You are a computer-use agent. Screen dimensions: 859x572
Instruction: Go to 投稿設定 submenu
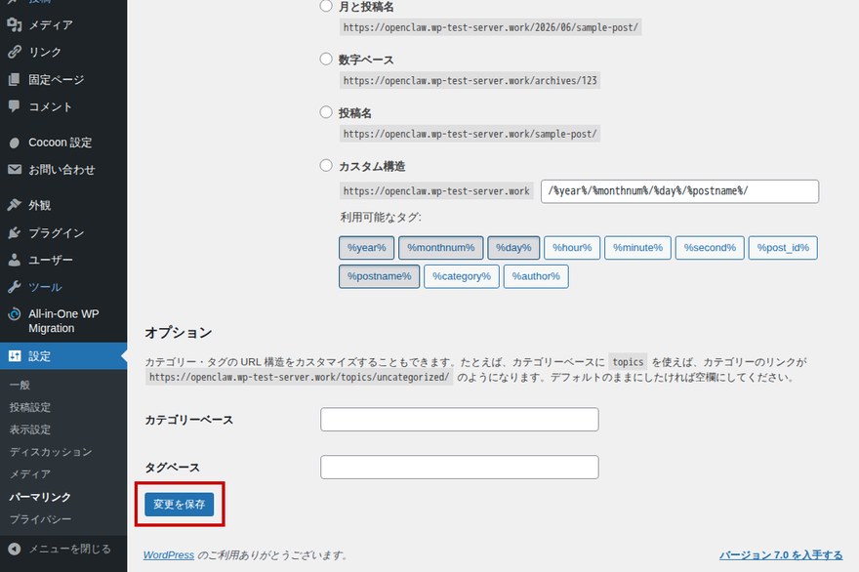click(30, 407)
